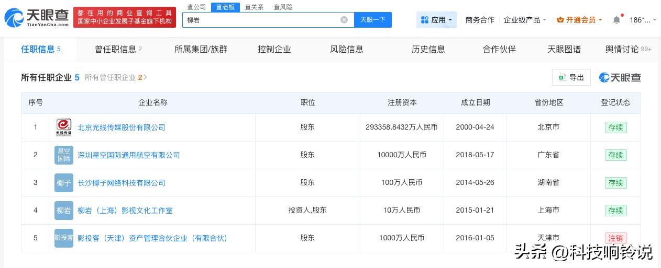The width and height of the screenshot is (661, 268).
Task: Select the 查老板 search tab
Action: tap(225, 7)
